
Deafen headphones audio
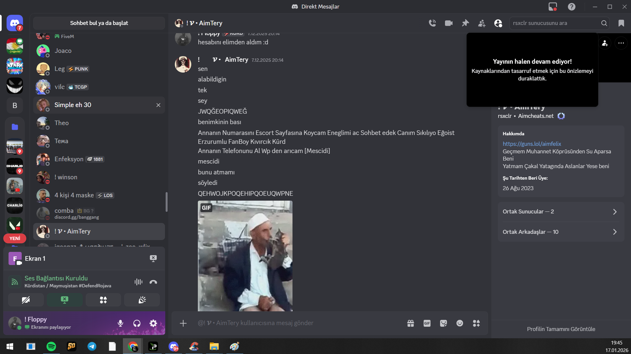(137, 323)
